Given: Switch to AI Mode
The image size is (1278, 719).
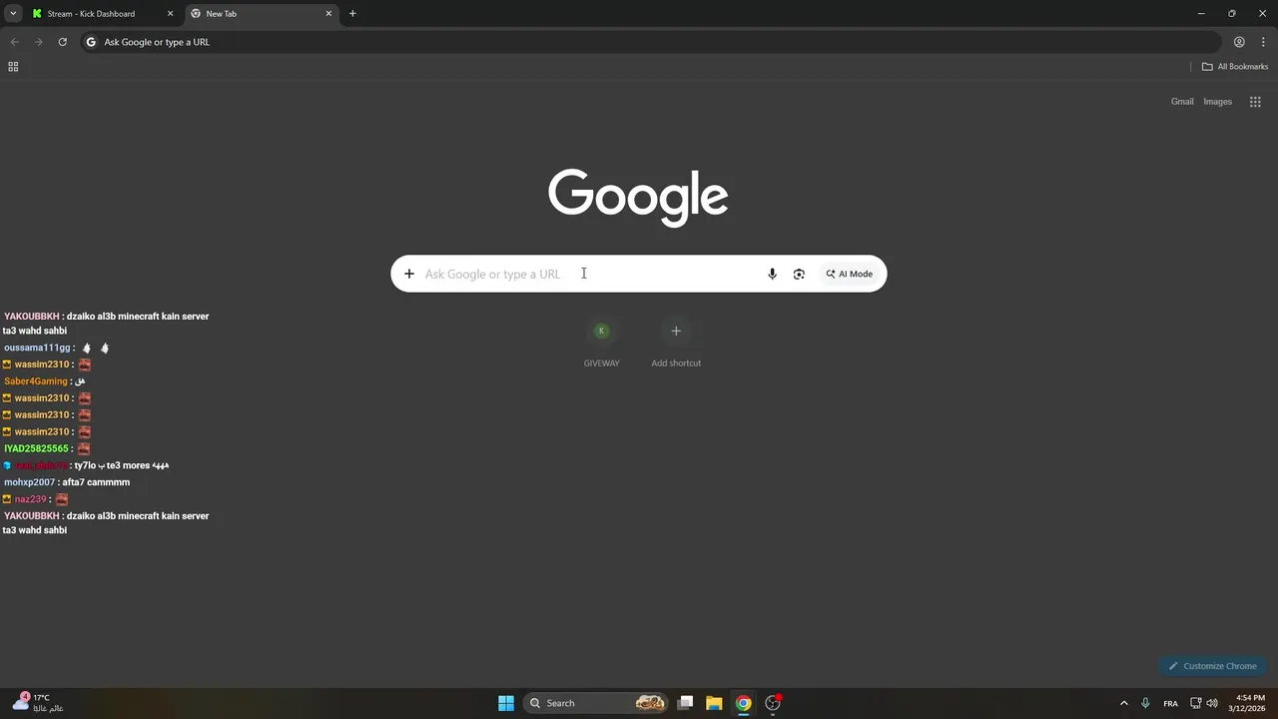Looking at the screenshot, I should 849,274.
